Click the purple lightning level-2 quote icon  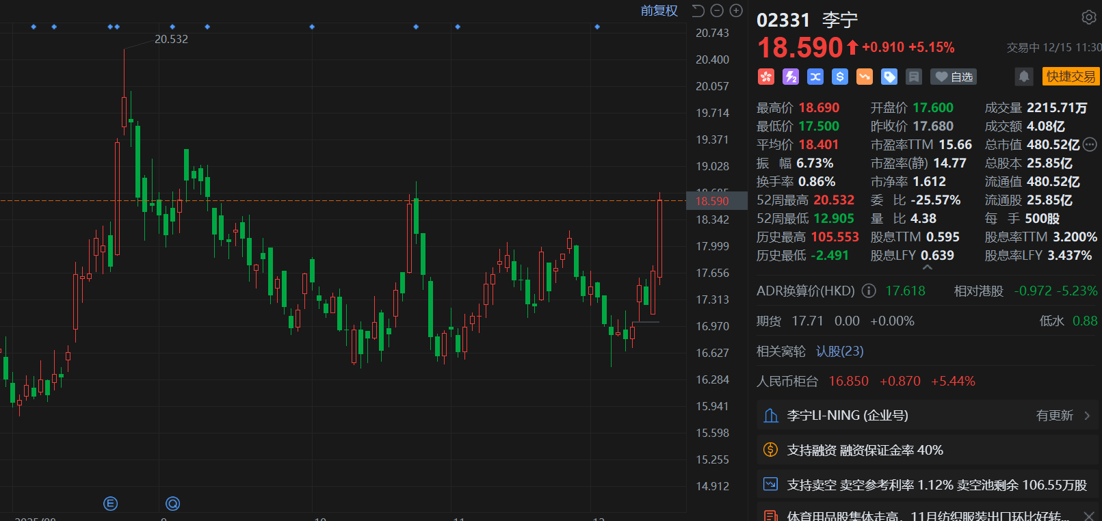(791, 77)
